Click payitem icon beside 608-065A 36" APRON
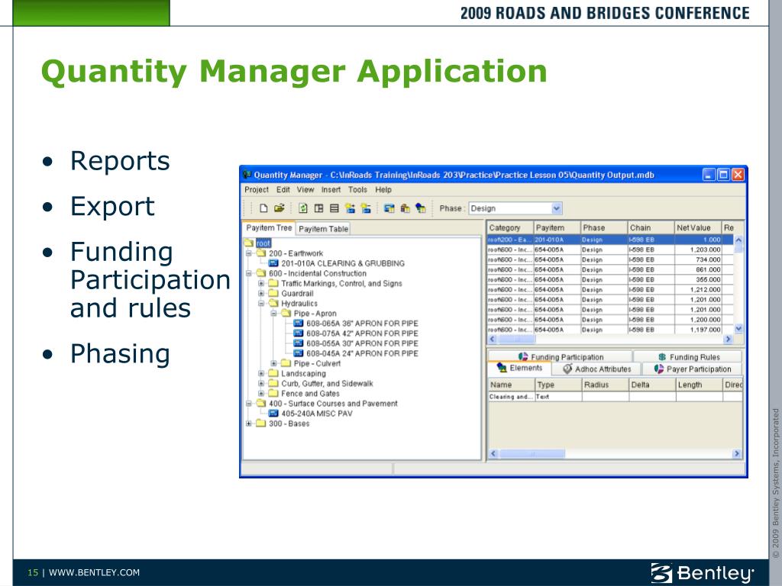Image resolution: width=782 pixels, height=586 pixels. [x=299, y=323]
